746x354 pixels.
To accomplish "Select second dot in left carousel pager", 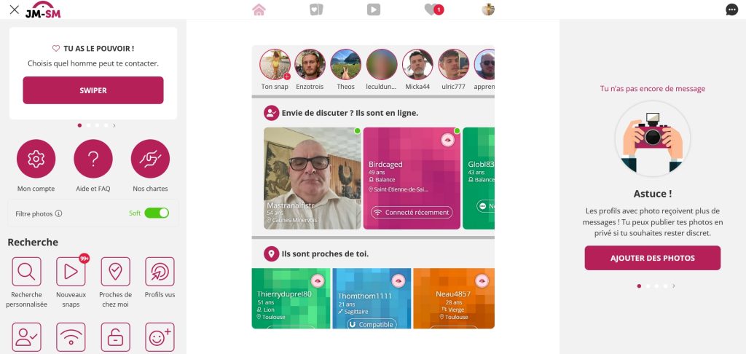I will [x=88, y=125].
